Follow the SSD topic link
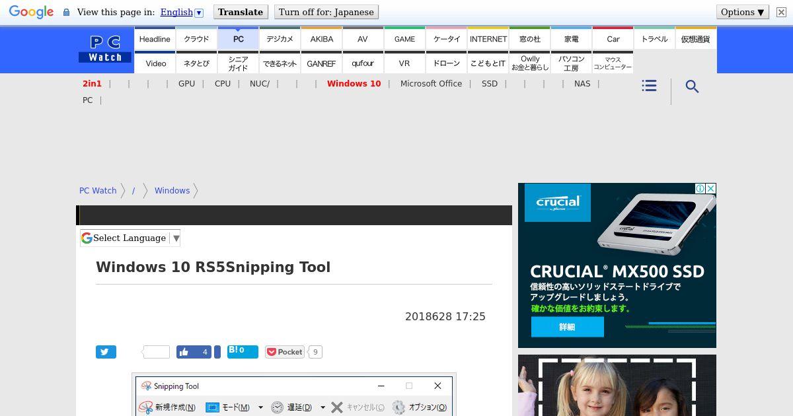Viewport: 793px width, 416px height. pos(490,84)
